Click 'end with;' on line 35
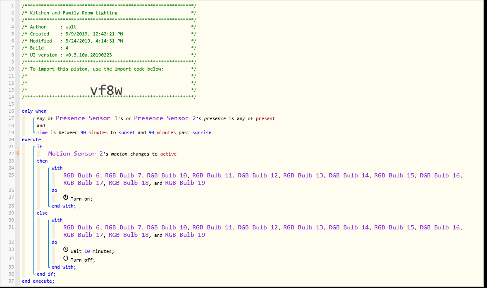This screenshot has height=288, width=487. tap(64, 267)
